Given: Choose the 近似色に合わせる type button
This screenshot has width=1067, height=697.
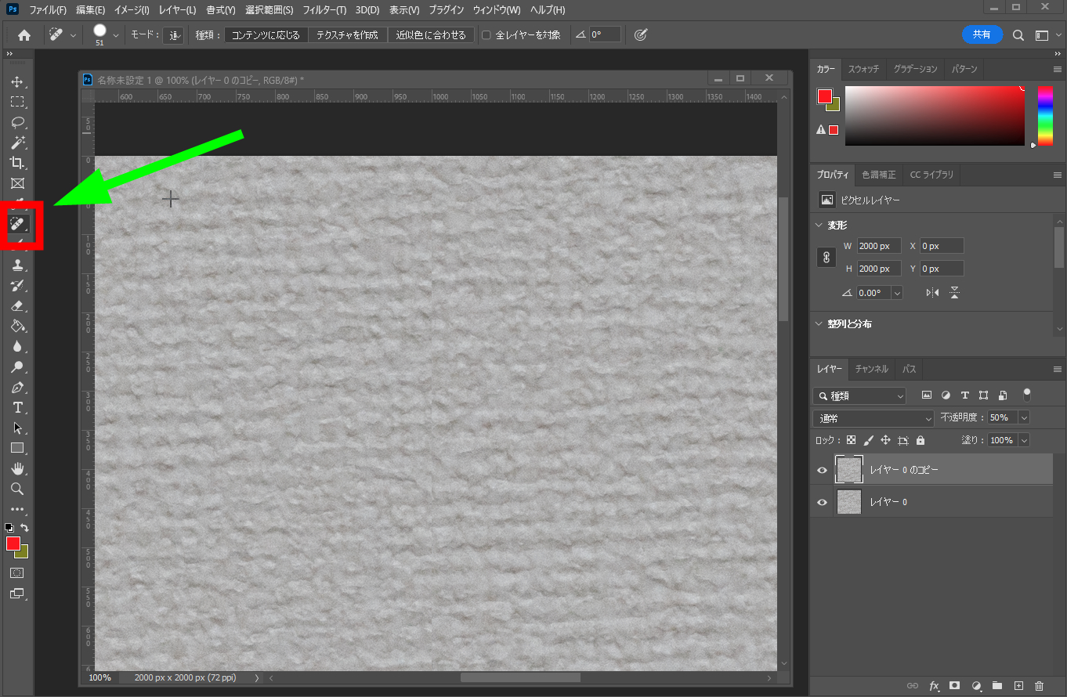Looking at the screenshot, I should (431, 35).
